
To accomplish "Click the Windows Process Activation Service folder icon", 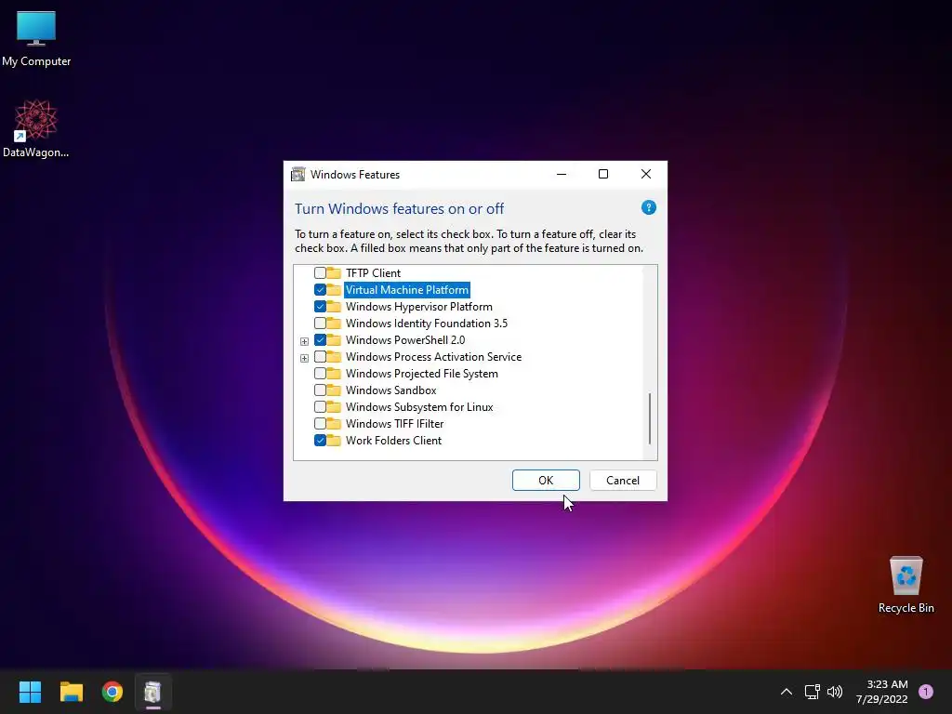I will coord(334,356).
